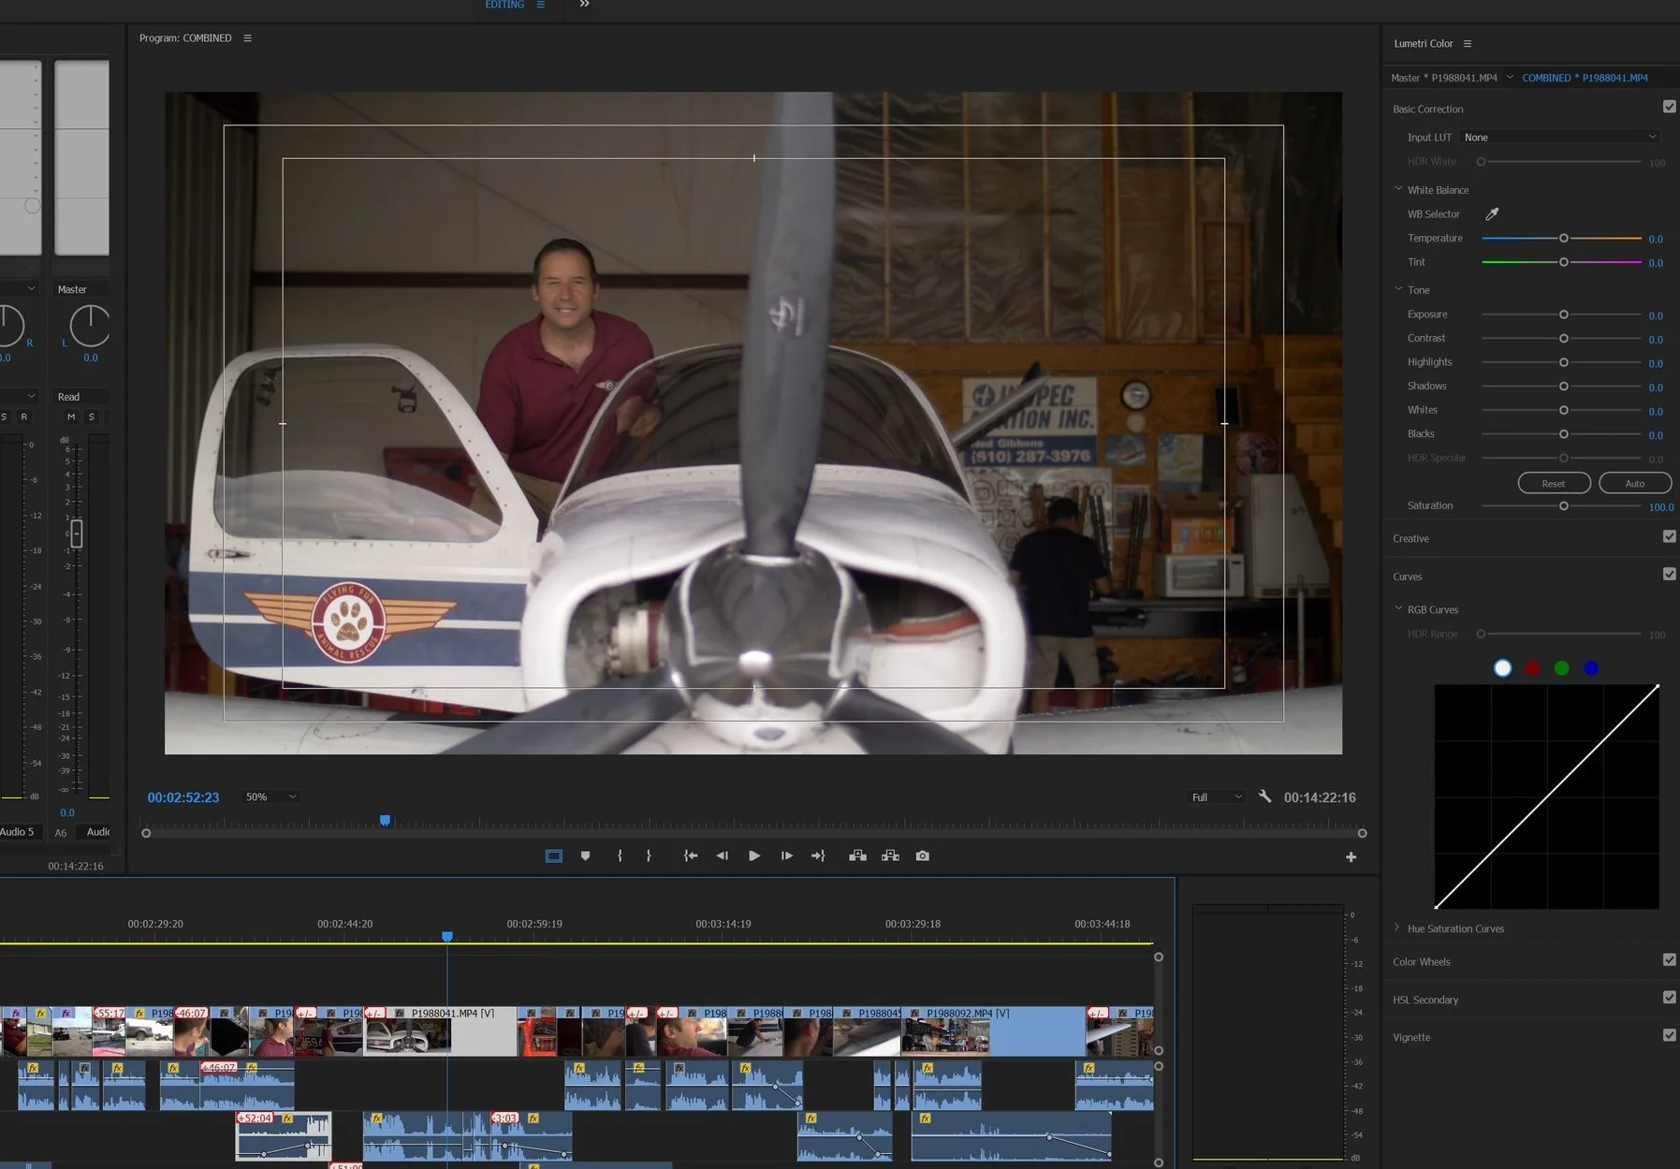Image resolution: width=1680 pixels, height=1169 pixels.
Task: Click the Auto tone button
Action: pyautogui.click(x=1635, y=483)
